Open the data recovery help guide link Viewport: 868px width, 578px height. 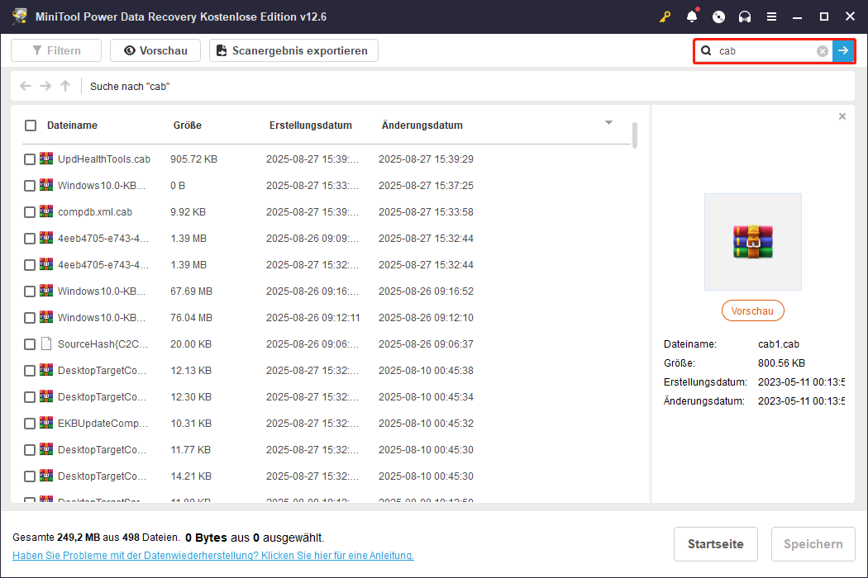[x=213, y=556]
